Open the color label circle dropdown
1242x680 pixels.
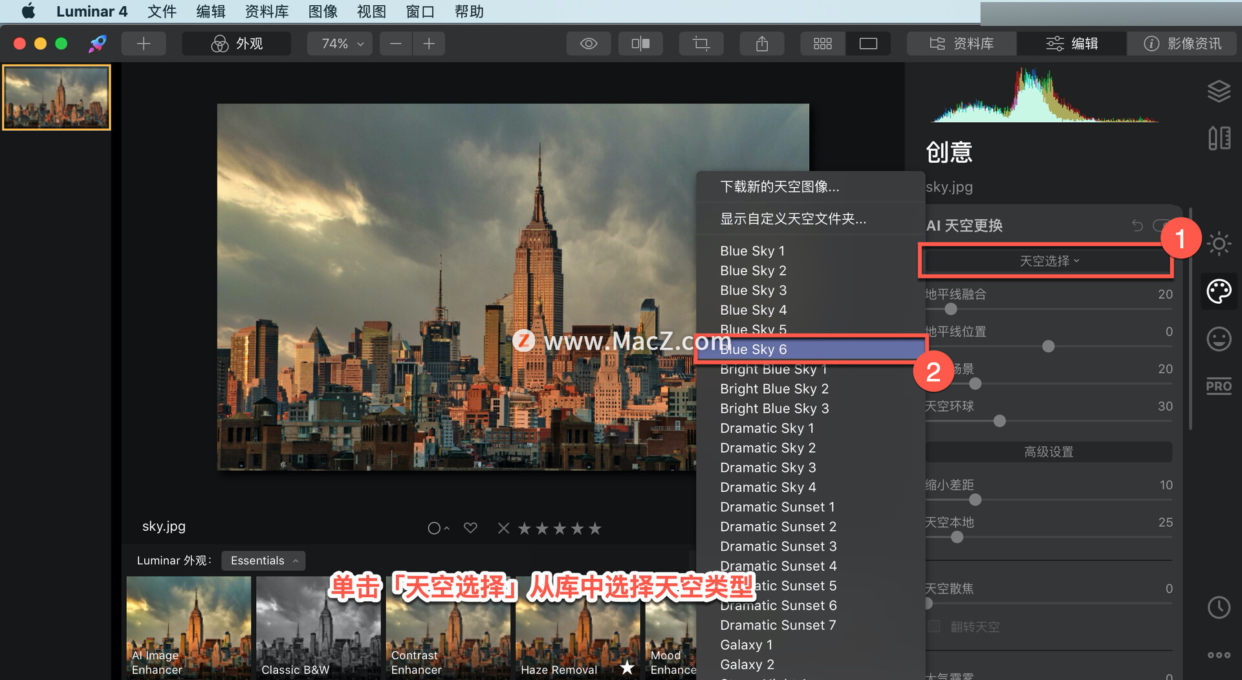pos(438,529)
